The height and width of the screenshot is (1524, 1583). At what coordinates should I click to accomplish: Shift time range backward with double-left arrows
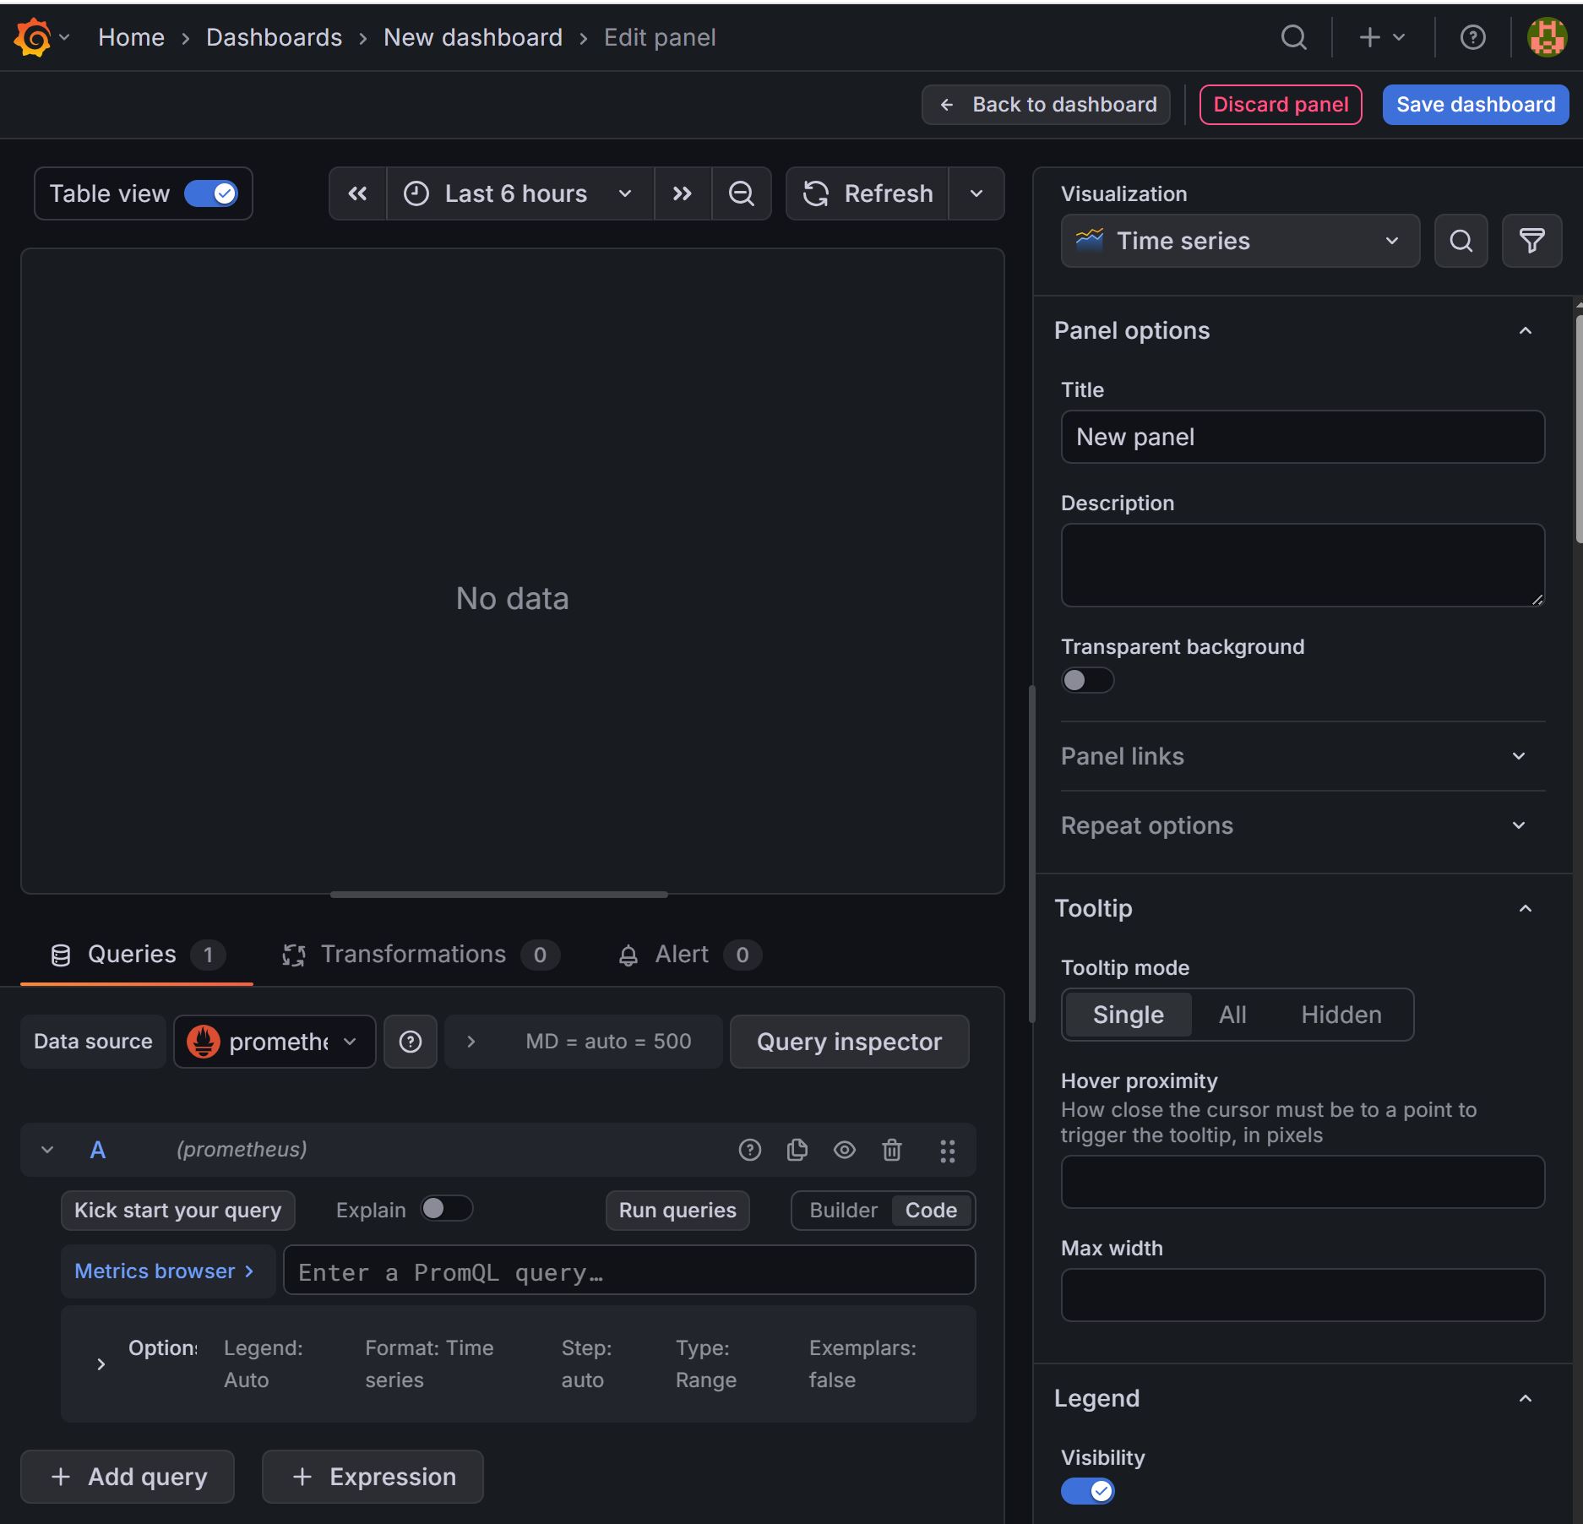[x=357, y=193]
